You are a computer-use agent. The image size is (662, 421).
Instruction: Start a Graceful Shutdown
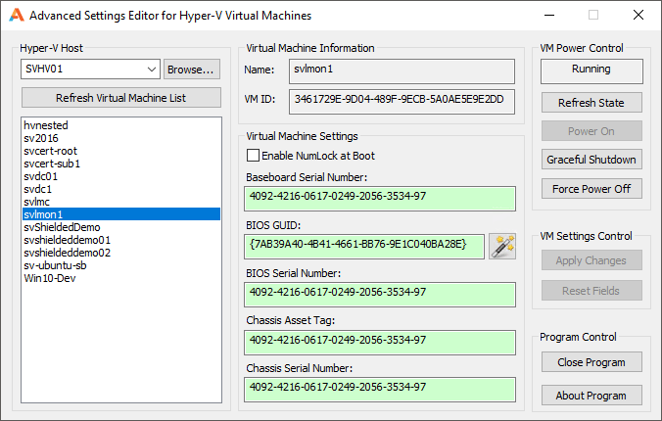pos(591,160)
